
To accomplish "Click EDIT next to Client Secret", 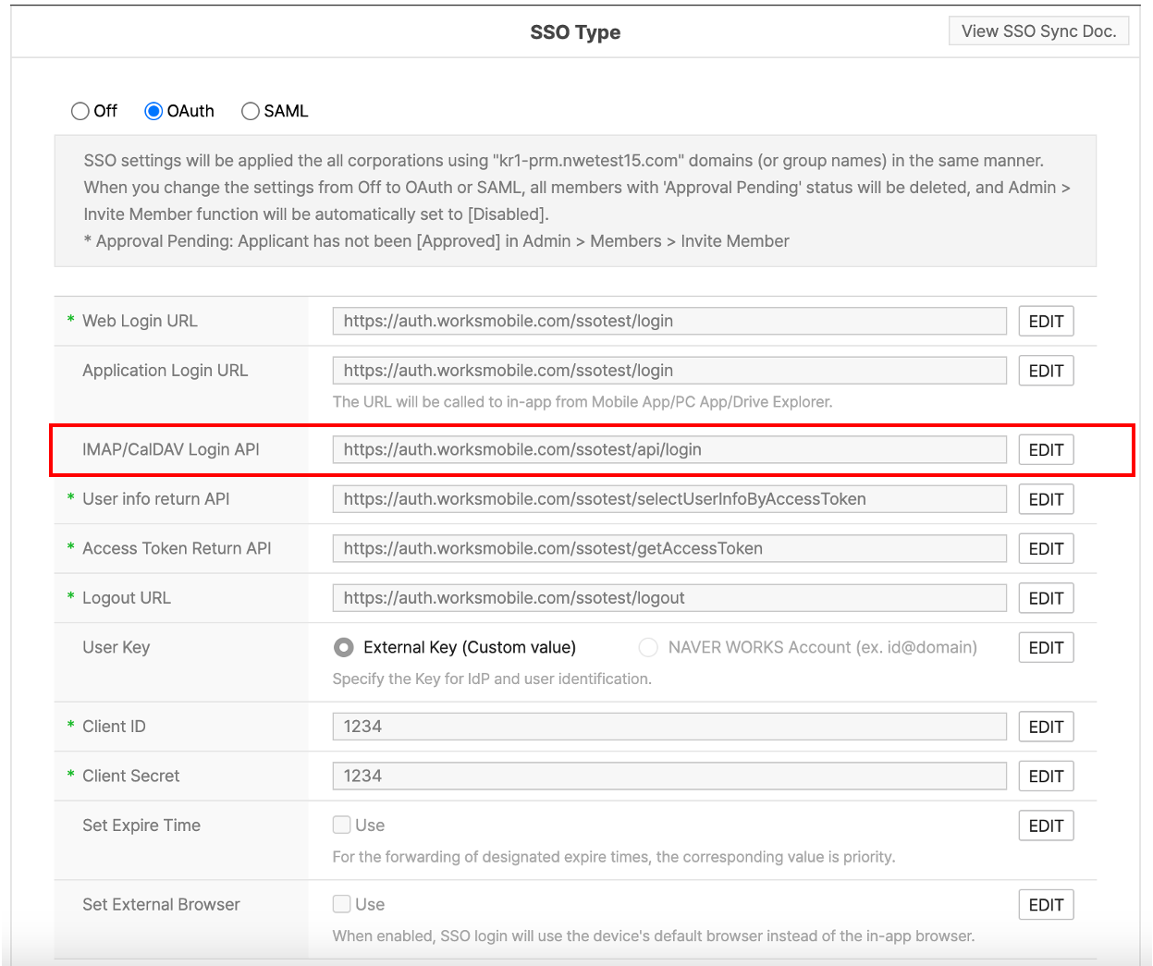I will (x=1046, y=776).
